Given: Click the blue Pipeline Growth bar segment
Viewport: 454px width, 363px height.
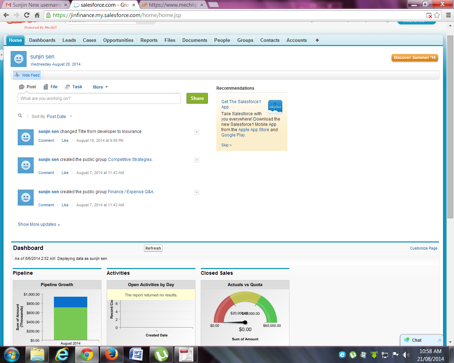Looking at the screenshot, I should (71, 302).
